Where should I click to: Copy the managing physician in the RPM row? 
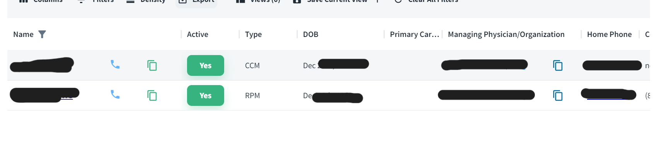(x=557, y=95)
